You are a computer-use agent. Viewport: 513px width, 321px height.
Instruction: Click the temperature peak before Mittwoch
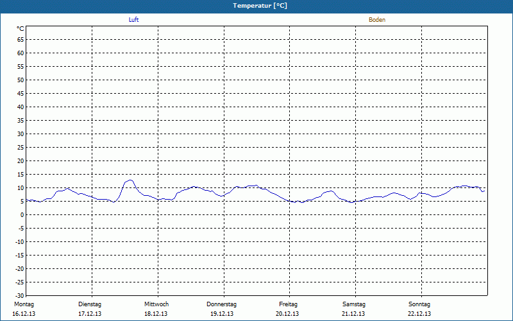click(x=130, y=180)
